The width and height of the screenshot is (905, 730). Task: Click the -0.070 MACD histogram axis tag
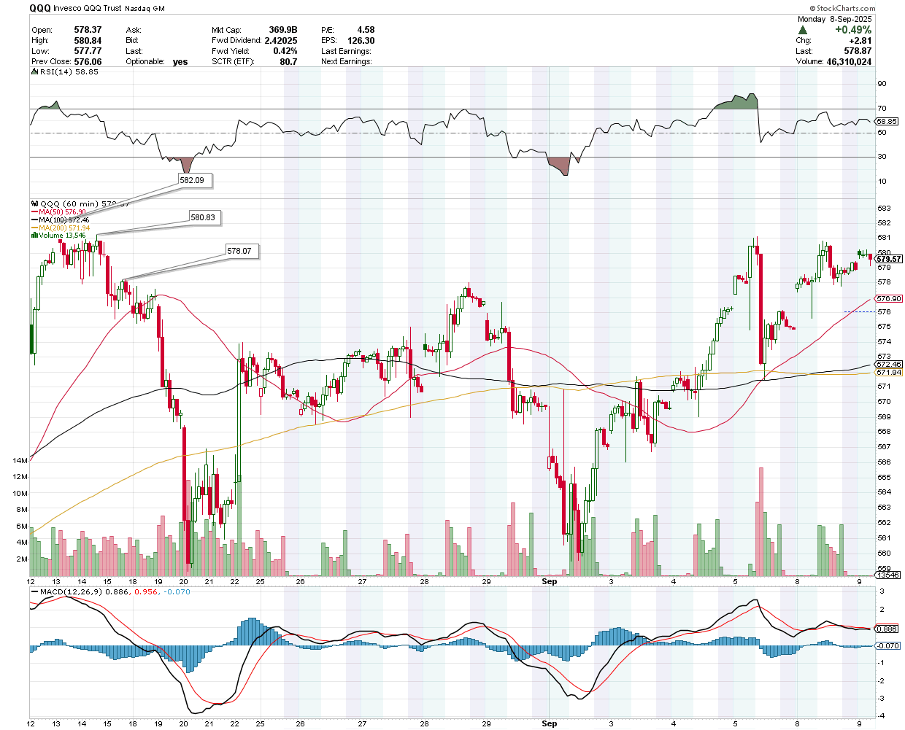tap(887, 645)
